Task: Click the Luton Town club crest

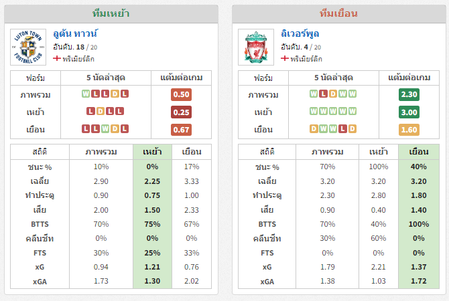Action: pyautogui.click(x=28, y=47)
